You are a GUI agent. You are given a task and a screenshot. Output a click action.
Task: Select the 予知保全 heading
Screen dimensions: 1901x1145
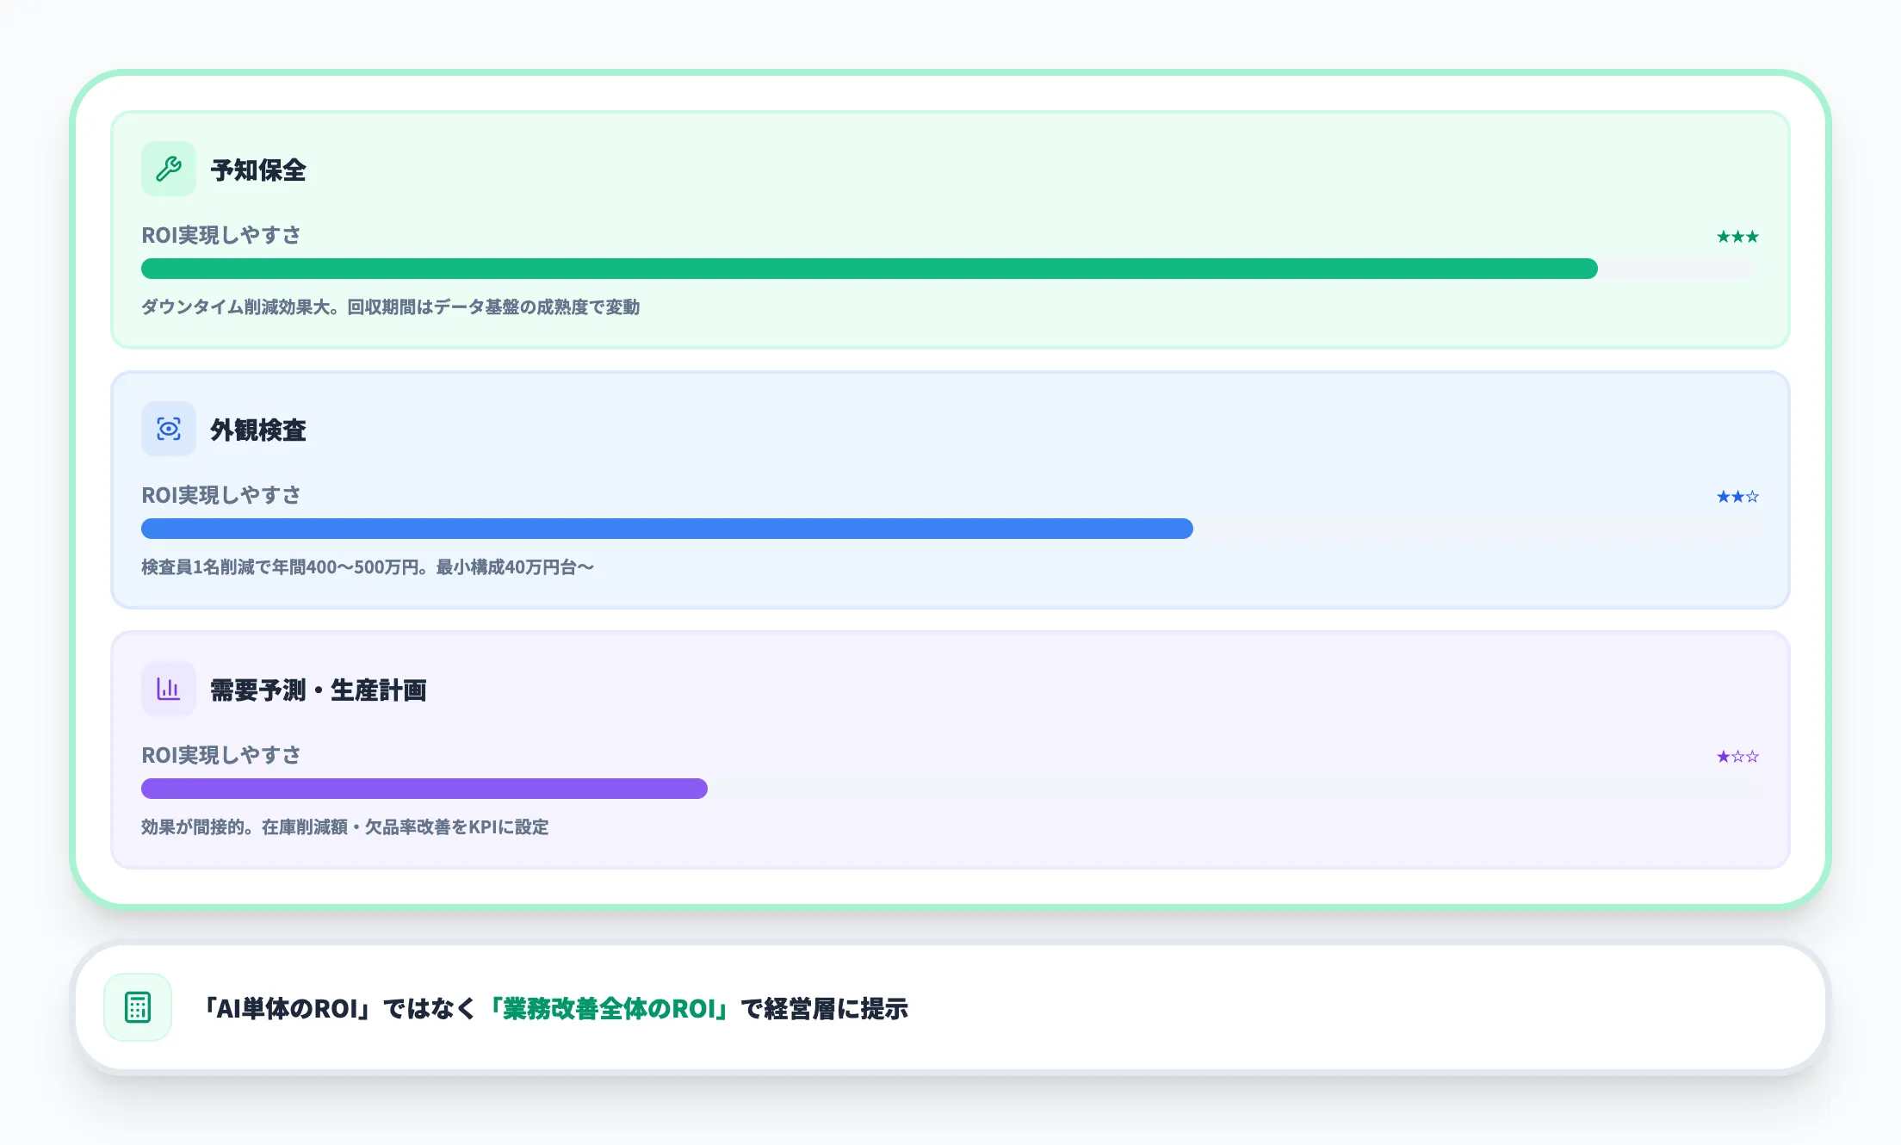[260, 170]
